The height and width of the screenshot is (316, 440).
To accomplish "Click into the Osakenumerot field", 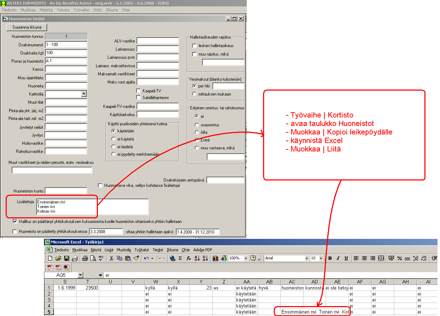I will (x=66, y=45).
